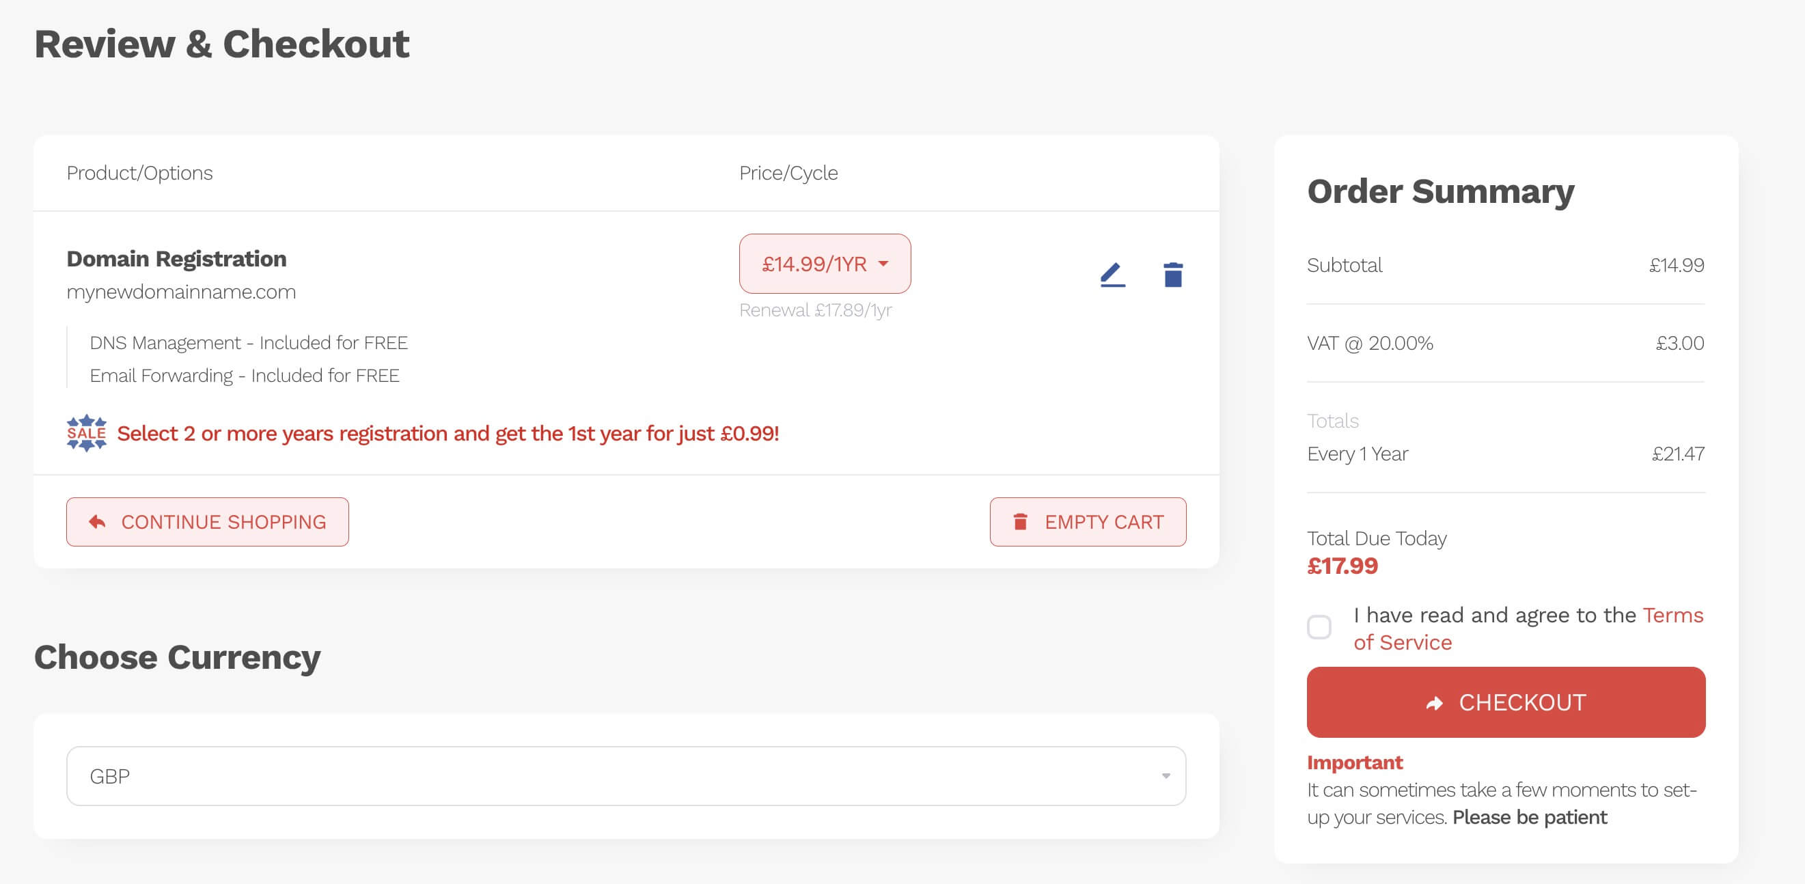Image resolution: width=1805 pixels, height=884 pixels.
Task: Open the £14.99/1YR billing cycle dropdown
Action: [x=824, y=264]
